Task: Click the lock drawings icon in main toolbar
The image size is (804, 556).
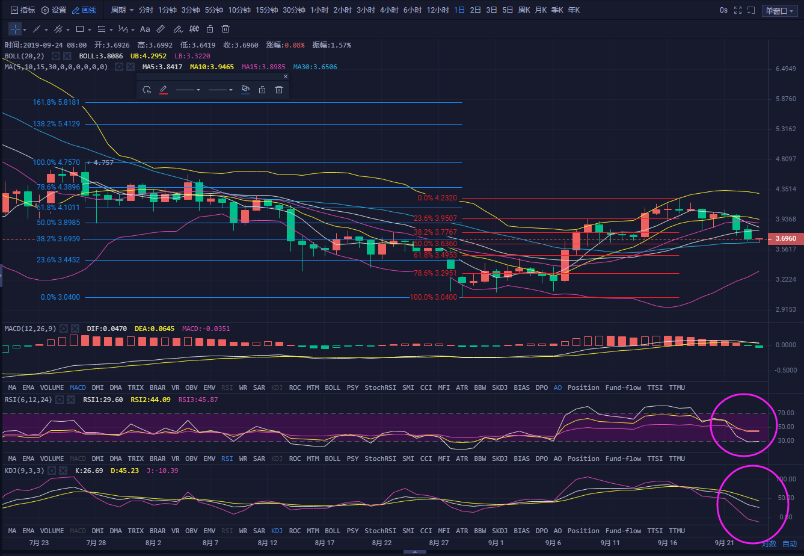Action: click(x=210, y=29)
